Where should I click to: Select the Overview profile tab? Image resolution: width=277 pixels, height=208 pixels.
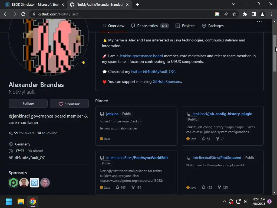tap(113, 26)
